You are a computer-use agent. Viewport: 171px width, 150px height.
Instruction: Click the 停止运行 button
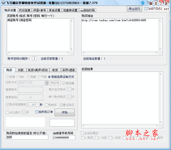pyautogui.click(x=134, y=9)
